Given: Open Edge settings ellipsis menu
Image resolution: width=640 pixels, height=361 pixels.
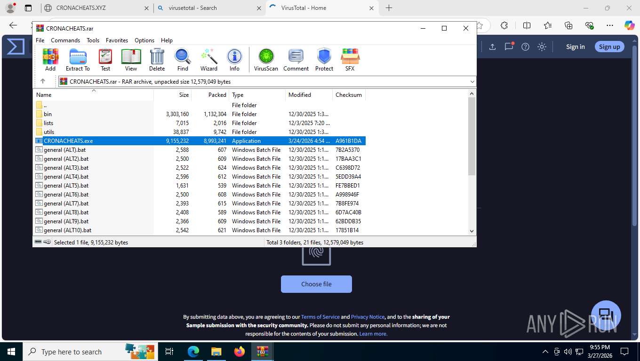Looking at the screenshot, I should [x=610, y=25].
